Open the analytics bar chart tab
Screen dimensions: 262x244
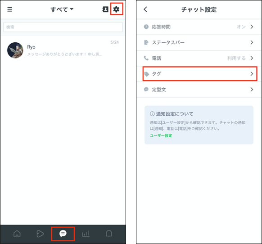(86, 234)
